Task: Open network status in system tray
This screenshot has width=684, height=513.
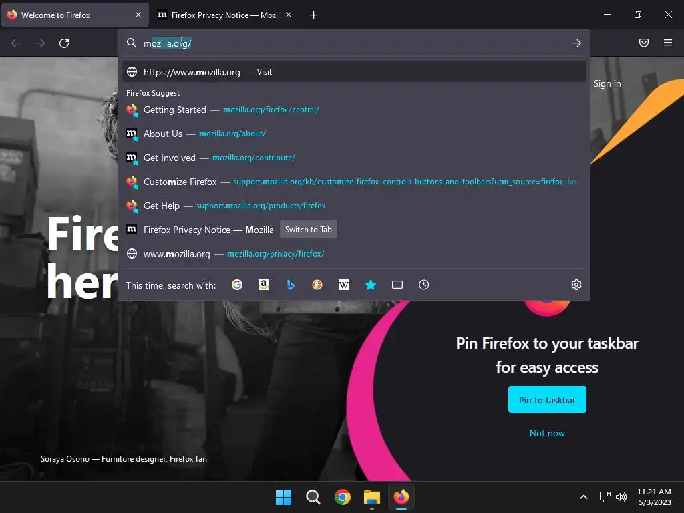Action: click(605, 497)
